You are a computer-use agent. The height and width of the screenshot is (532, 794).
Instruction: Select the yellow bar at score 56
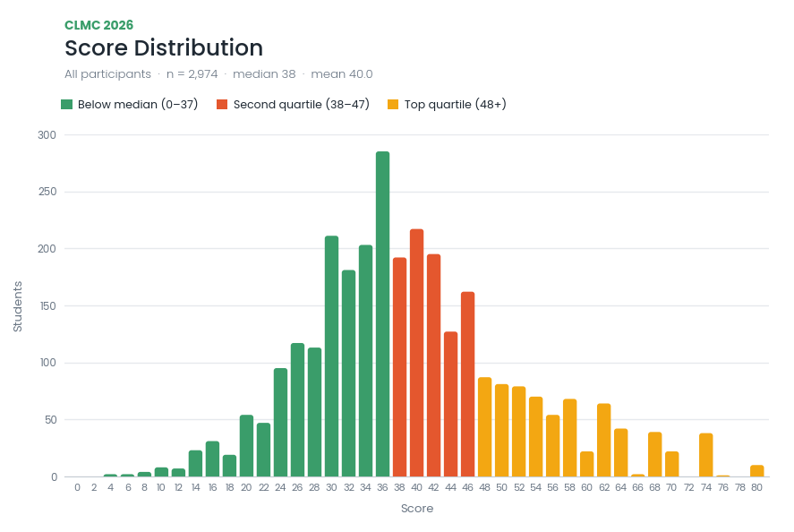pos(552,446)
